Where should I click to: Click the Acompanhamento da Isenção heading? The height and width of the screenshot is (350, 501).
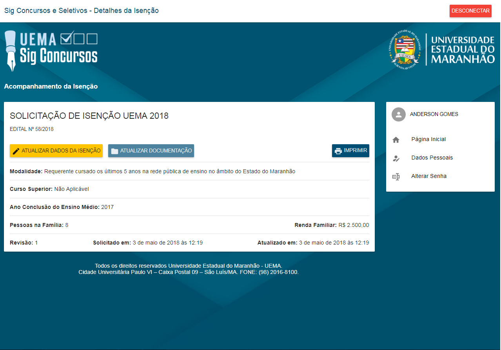[51, 86]
